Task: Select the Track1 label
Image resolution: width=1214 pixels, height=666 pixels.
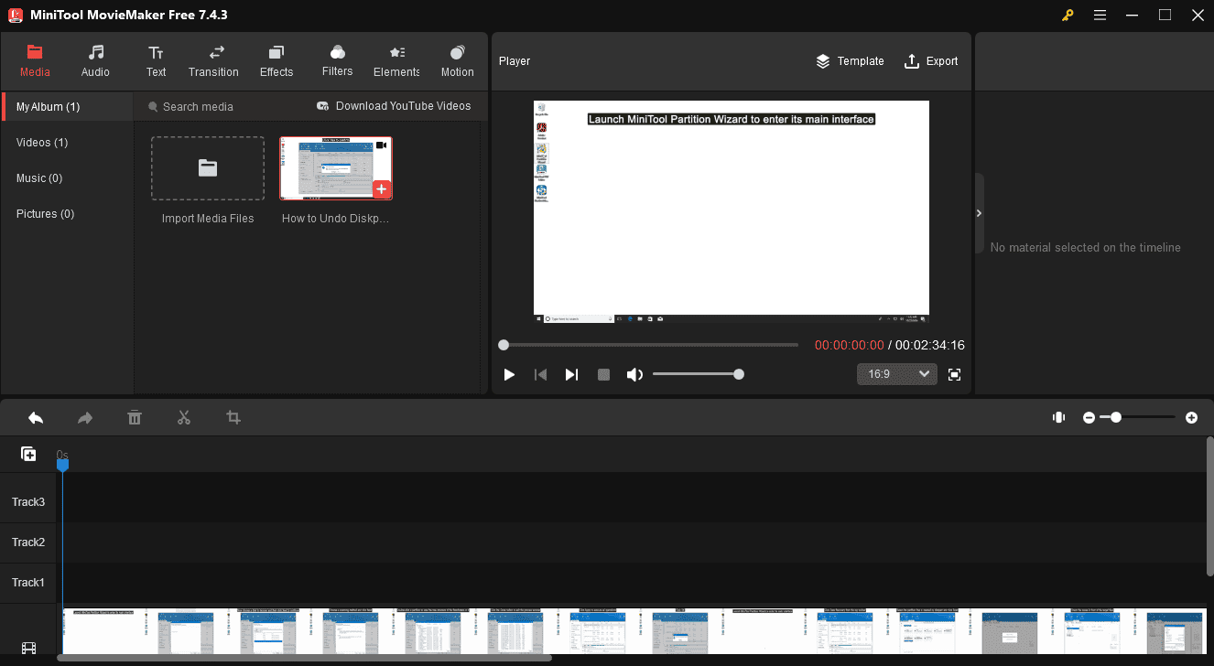Action: click(x=28, y=583)
